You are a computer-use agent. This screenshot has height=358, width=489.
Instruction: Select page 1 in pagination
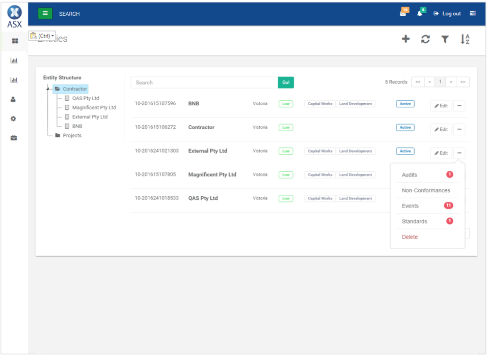point(440,82)
